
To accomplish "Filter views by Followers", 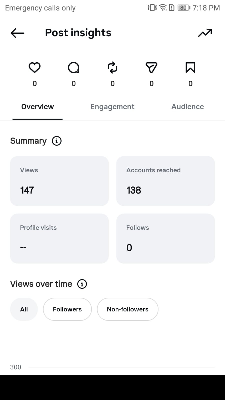I will pos(67,309).
